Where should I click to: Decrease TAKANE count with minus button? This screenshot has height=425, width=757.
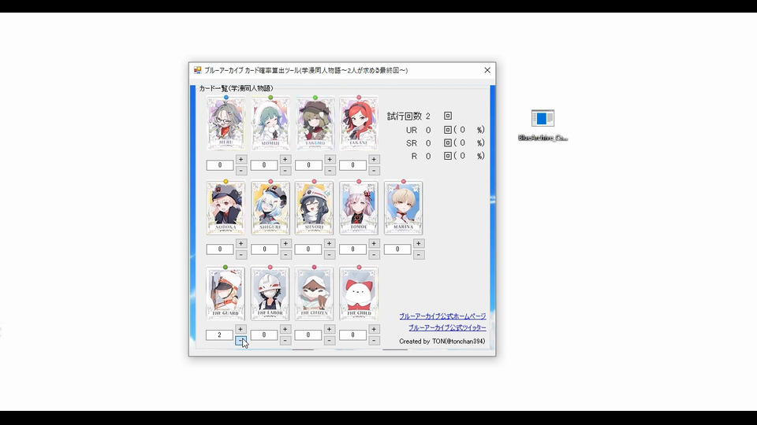pos(374,171)
